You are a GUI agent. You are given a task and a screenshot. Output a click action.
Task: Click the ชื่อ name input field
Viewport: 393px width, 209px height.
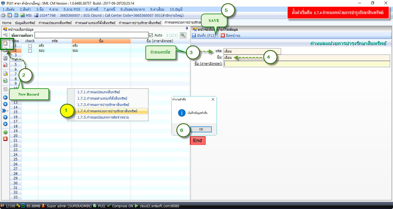[307, 57]
